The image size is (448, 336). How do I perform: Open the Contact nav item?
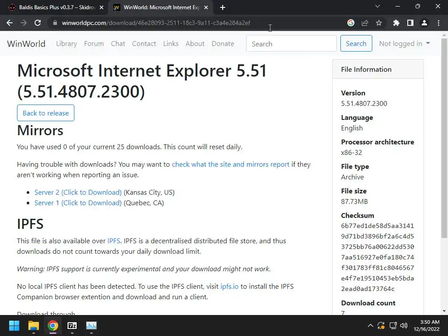[144, 44]
